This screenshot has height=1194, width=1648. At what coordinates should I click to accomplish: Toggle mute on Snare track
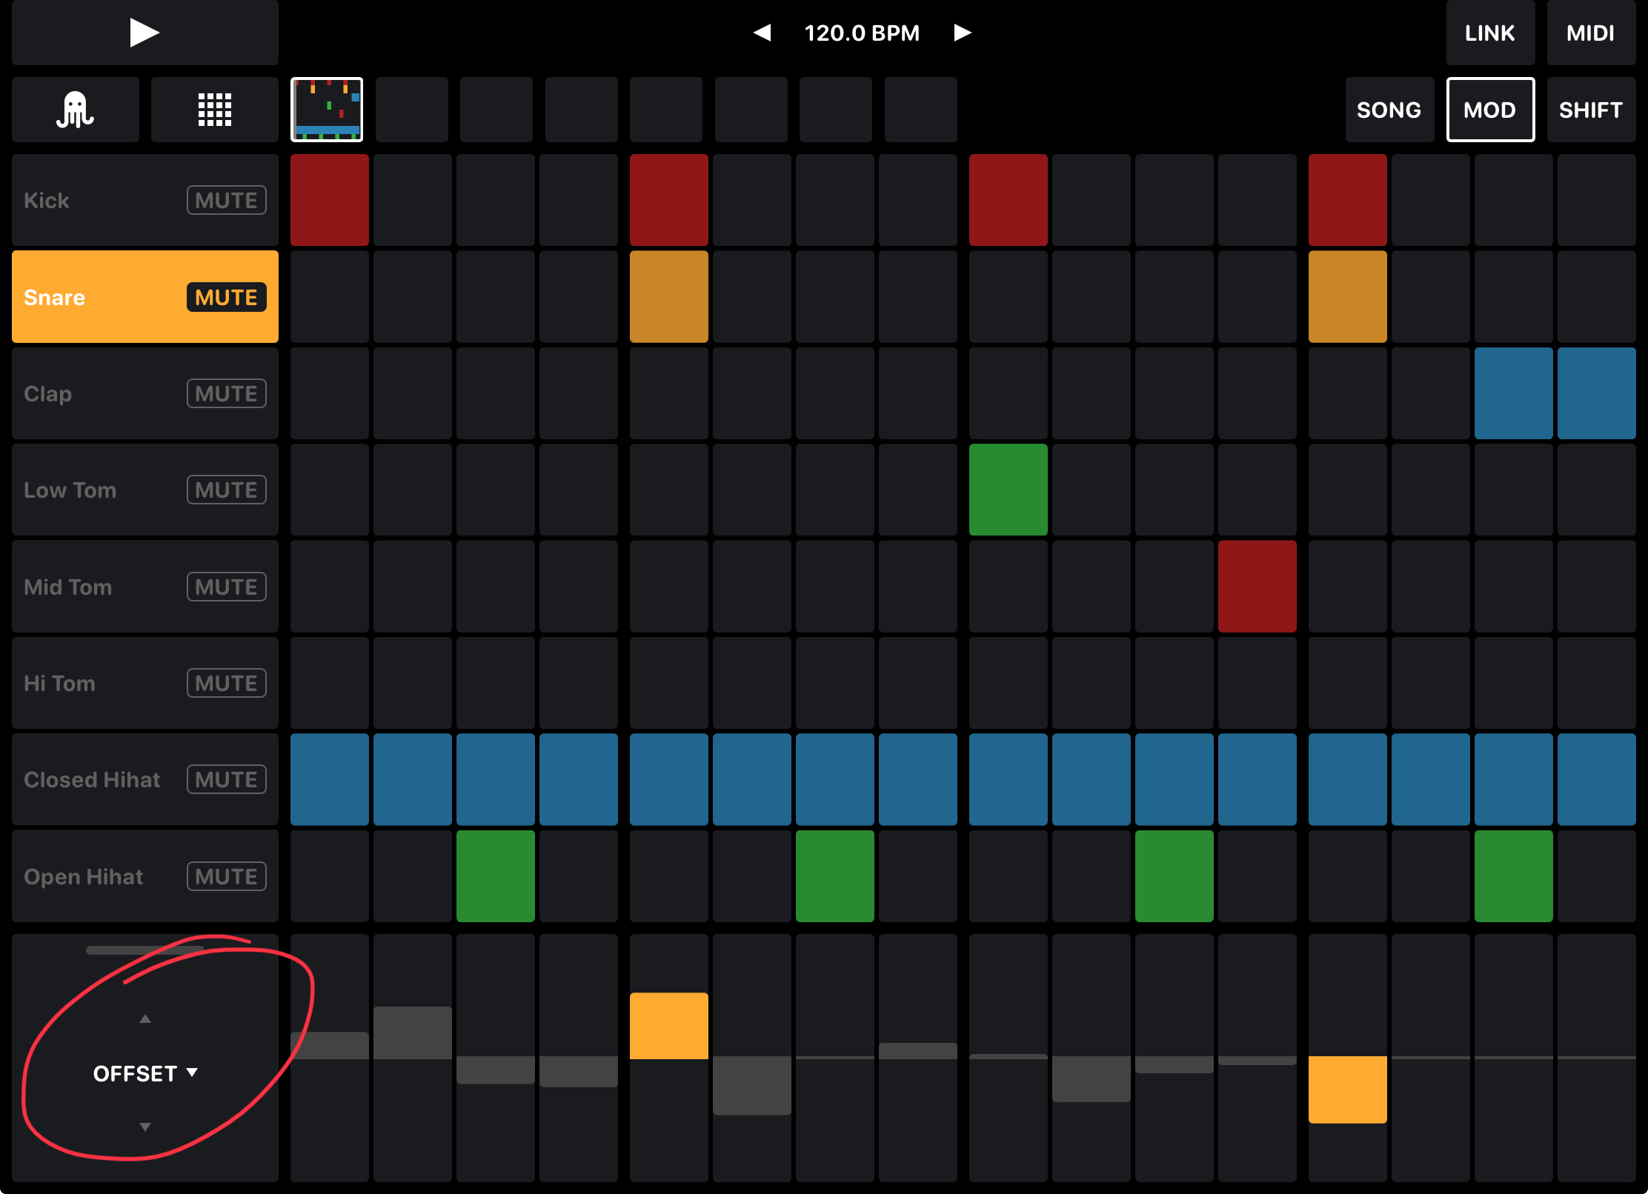coord(226,297)
